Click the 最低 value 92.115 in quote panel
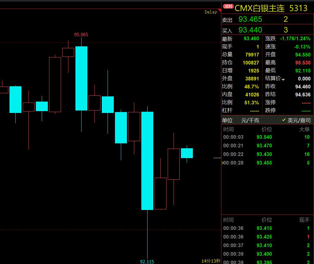 [x=303, y=71]
